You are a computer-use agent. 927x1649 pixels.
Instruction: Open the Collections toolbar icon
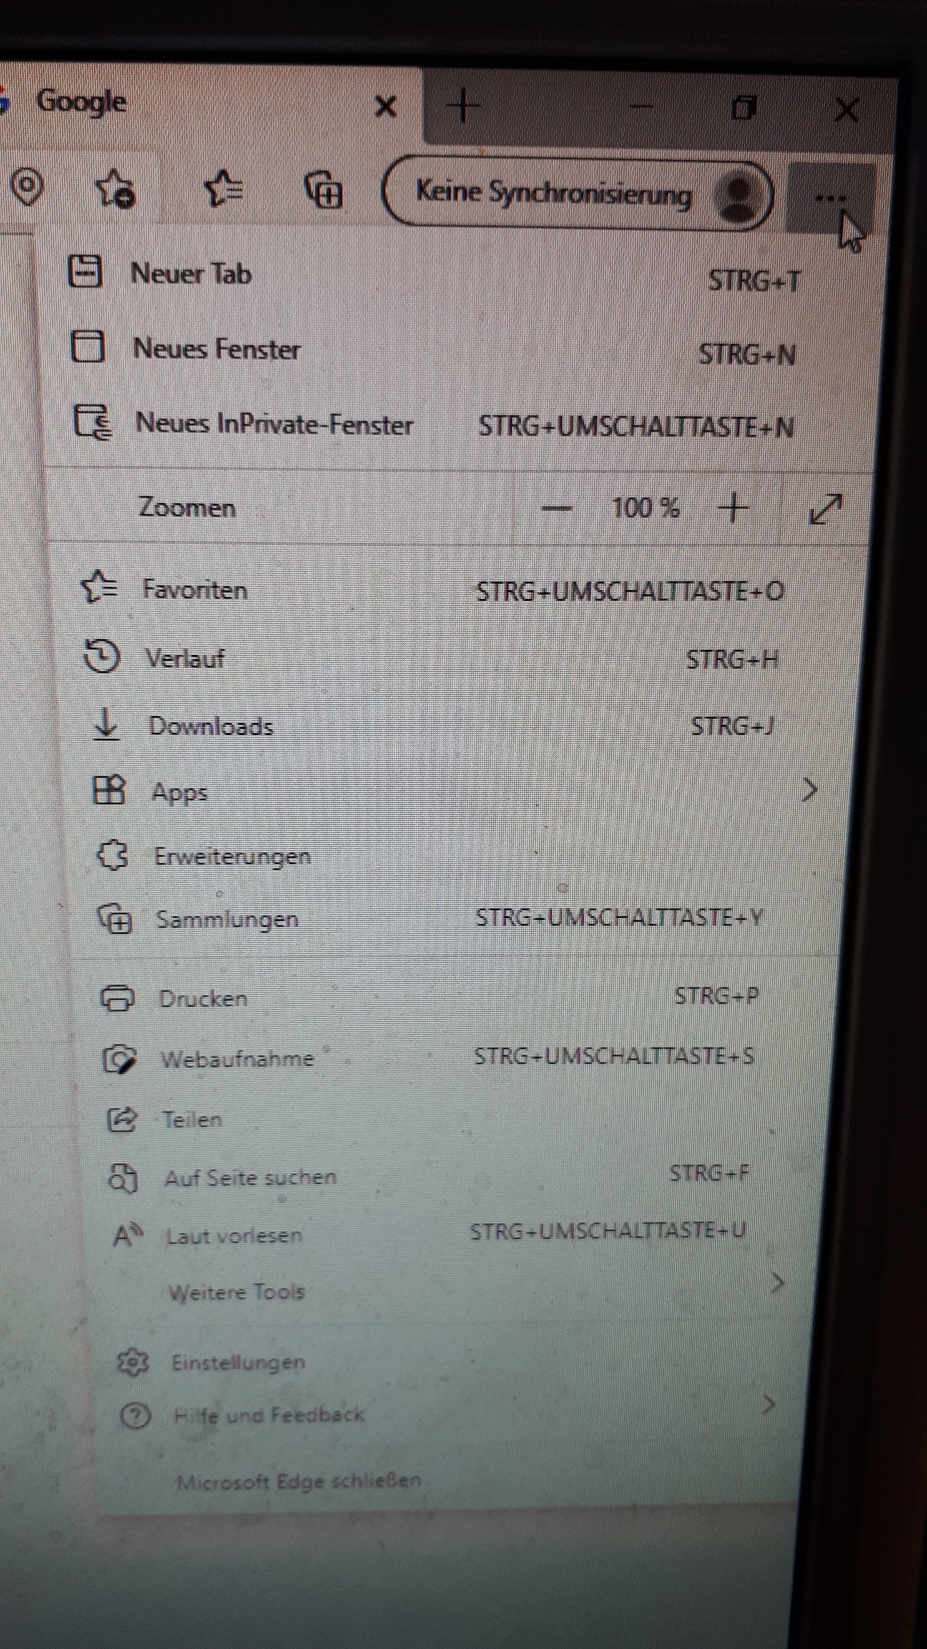(324, 189)
